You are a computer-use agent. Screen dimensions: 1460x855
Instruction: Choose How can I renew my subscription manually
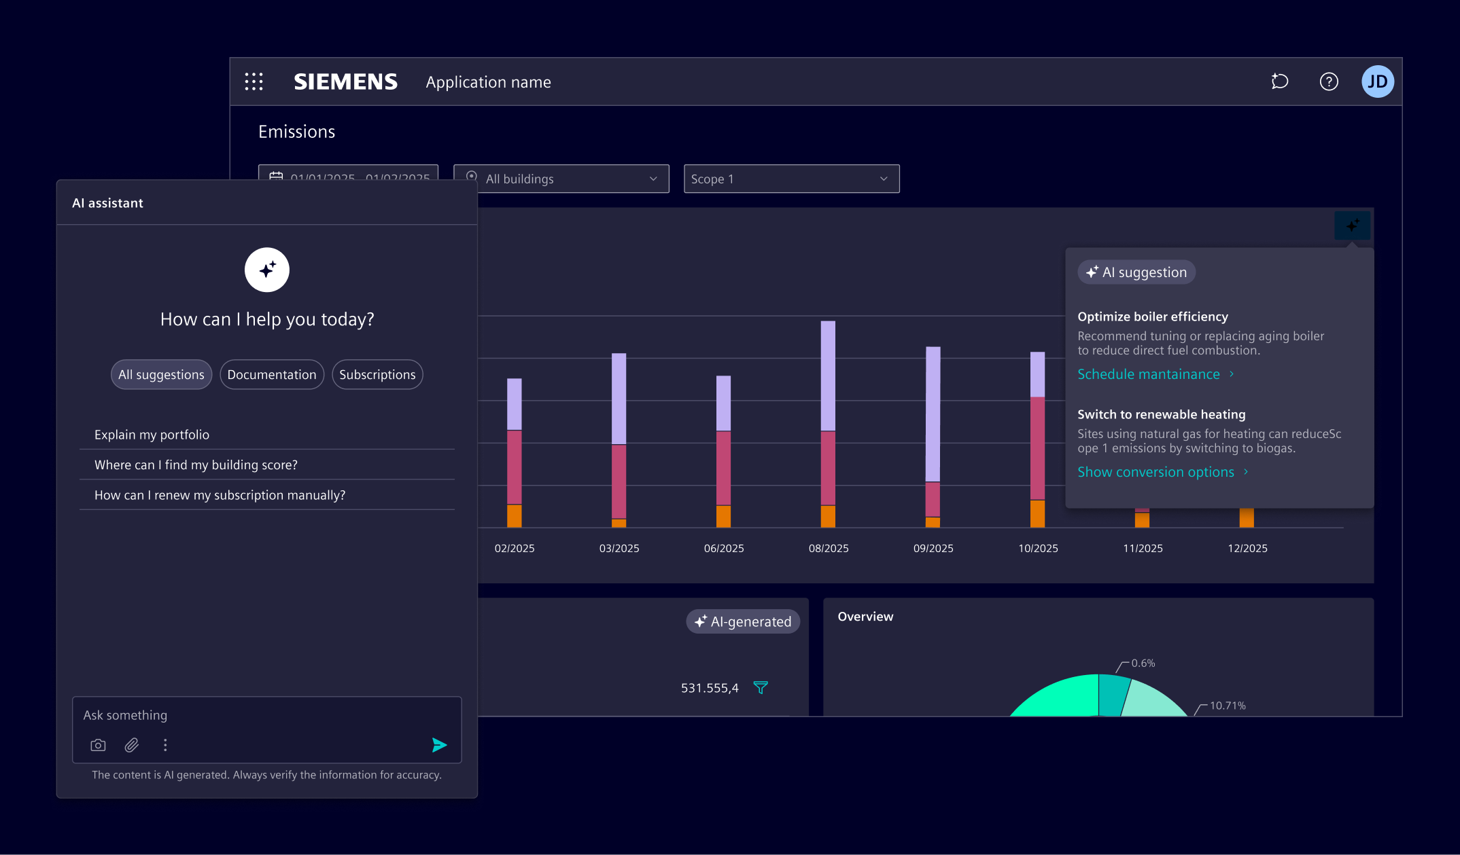click(220, 495)
